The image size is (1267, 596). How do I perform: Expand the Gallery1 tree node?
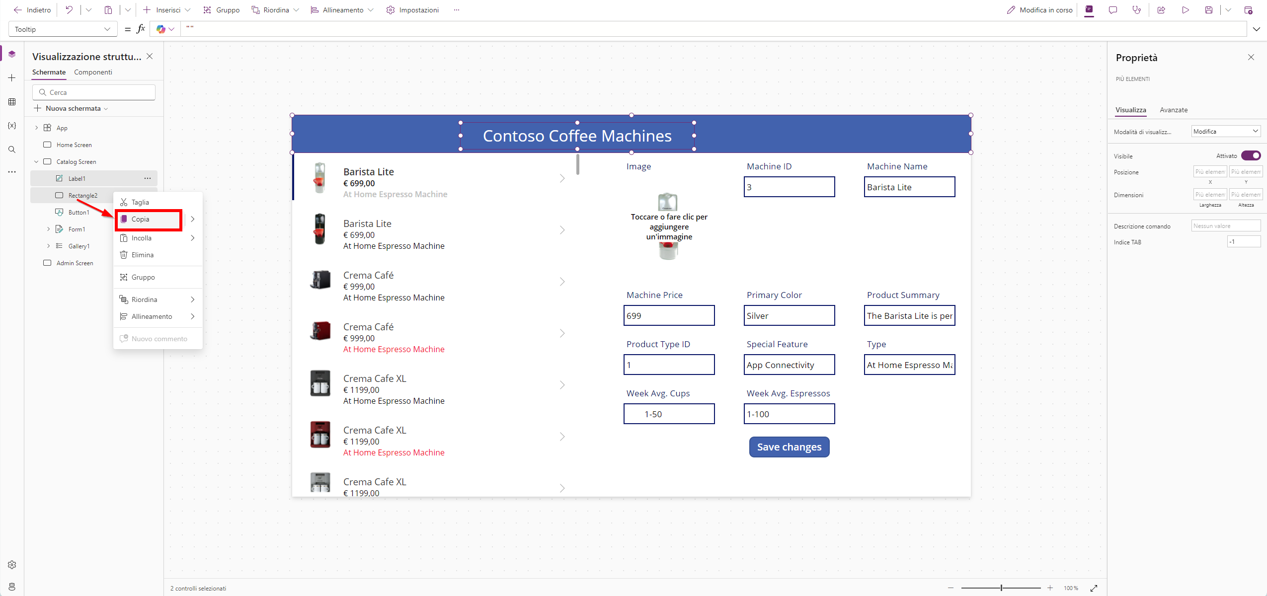(x=48, y=246)
